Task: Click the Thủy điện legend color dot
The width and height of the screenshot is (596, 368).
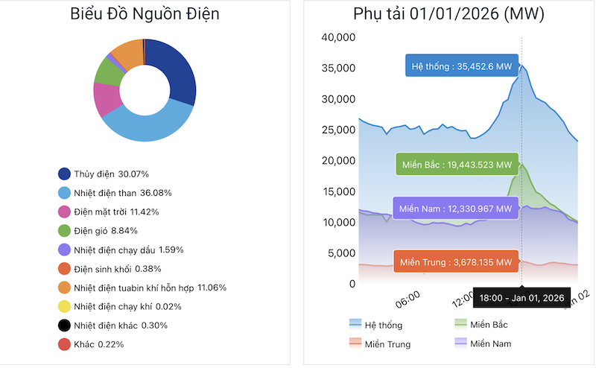Action: [65, 174]
